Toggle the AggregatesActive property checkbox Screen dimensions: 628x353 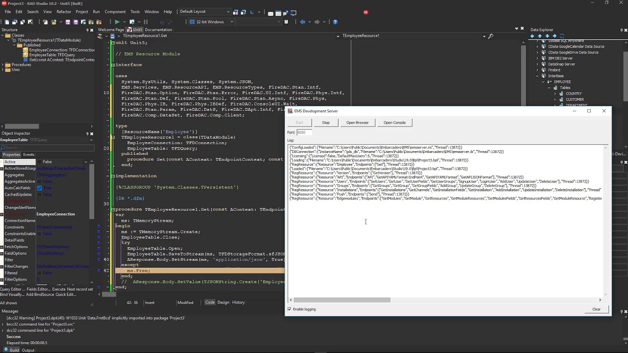click(x=39, y=181)
